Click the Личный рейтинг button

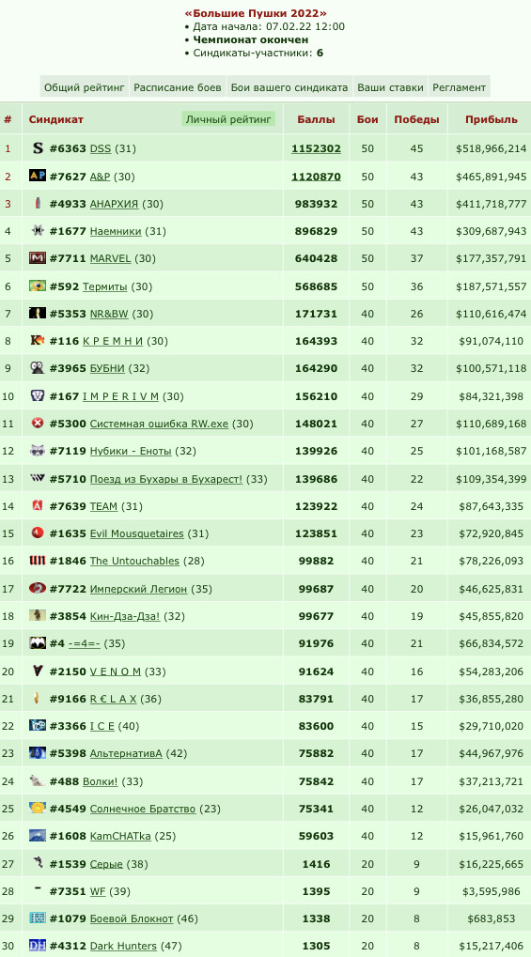[x=228, y=119]
